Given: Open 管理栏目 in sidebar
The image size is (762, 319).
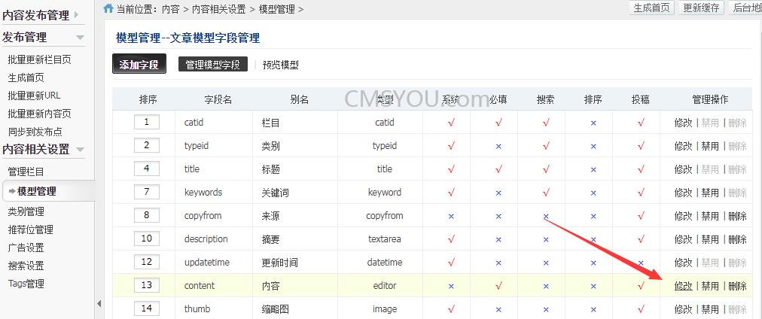Looking at the screenshot, I should (26, 172).
